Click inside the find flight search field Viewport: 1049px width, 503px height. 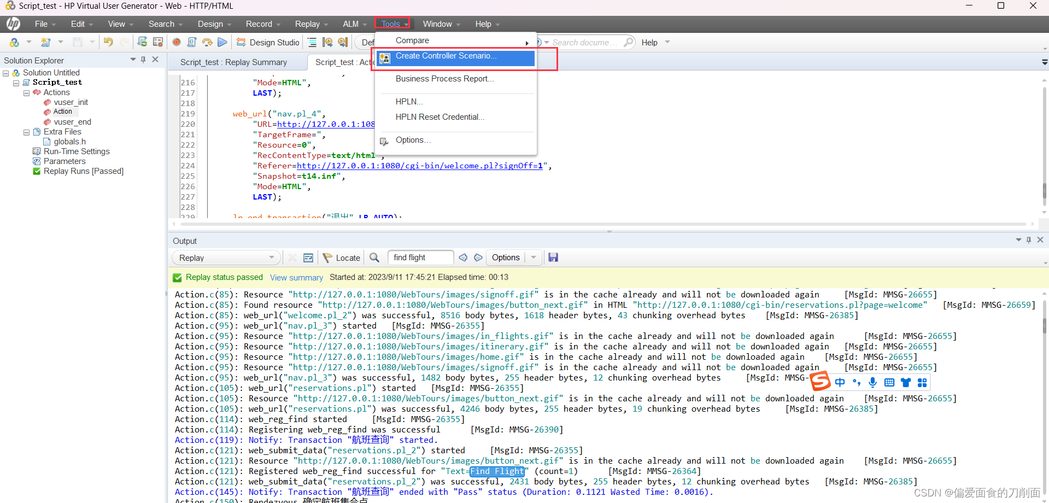(x=420, y=257)
